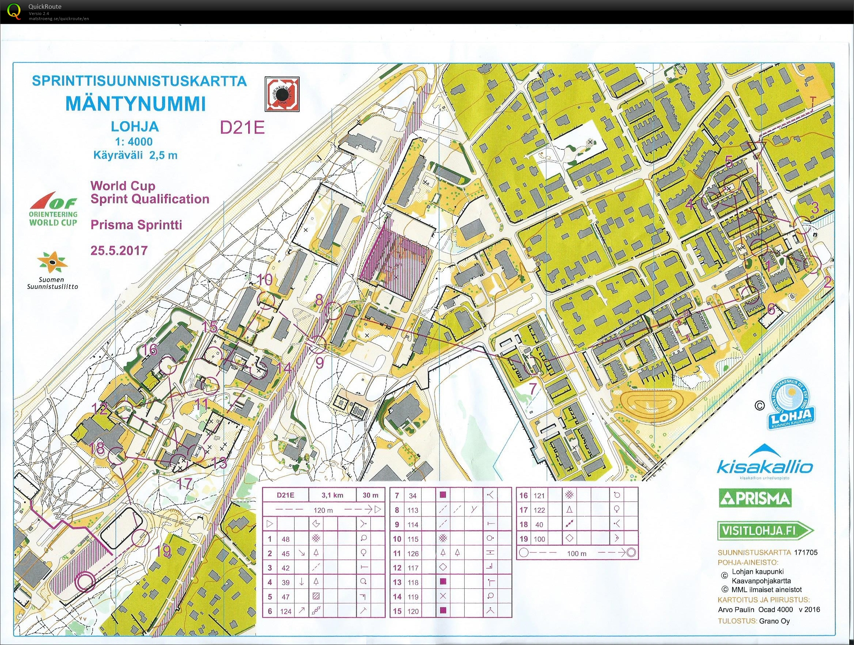854x645 pixels.
Task: Click the kisakallio logo
Action: [765, 463]
